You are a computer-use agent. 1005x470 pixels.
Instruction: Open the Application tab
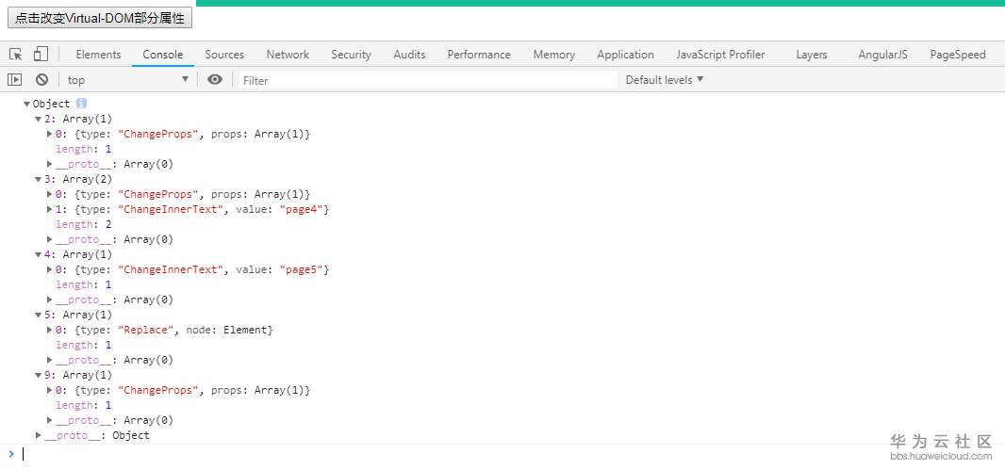[625, 55]
